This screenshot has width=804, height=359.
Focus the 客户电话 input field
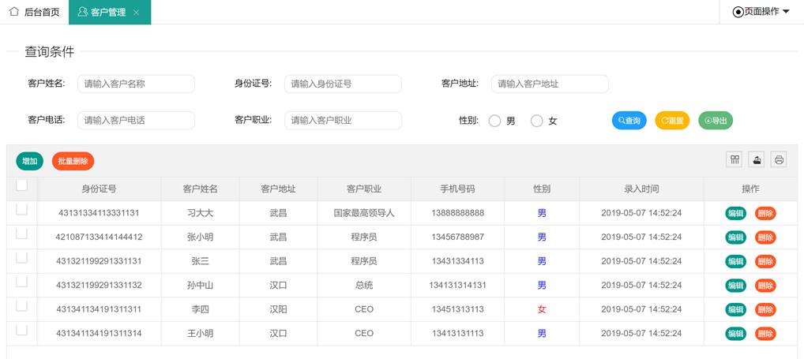(x=136, y=121)
